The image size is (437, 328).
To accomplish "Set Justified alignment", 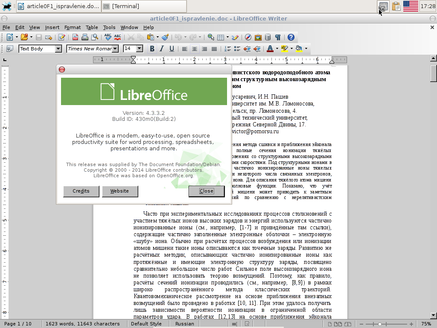I will click(x=214, y=49).
